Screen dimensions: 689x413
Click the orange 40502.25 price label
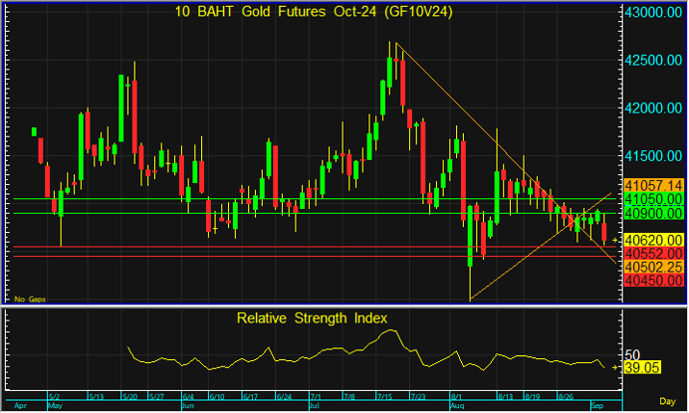click(650, 268)
